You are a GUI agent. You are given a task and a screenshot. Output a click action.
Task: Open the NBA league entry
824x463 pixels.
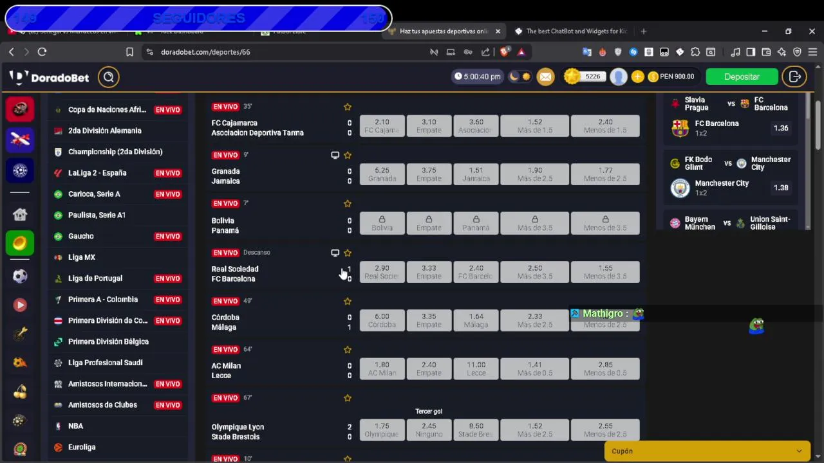pos(117,426)
